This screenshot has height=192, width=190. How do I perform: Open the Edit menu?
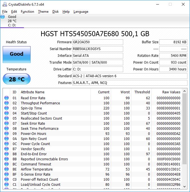[14, 12]
